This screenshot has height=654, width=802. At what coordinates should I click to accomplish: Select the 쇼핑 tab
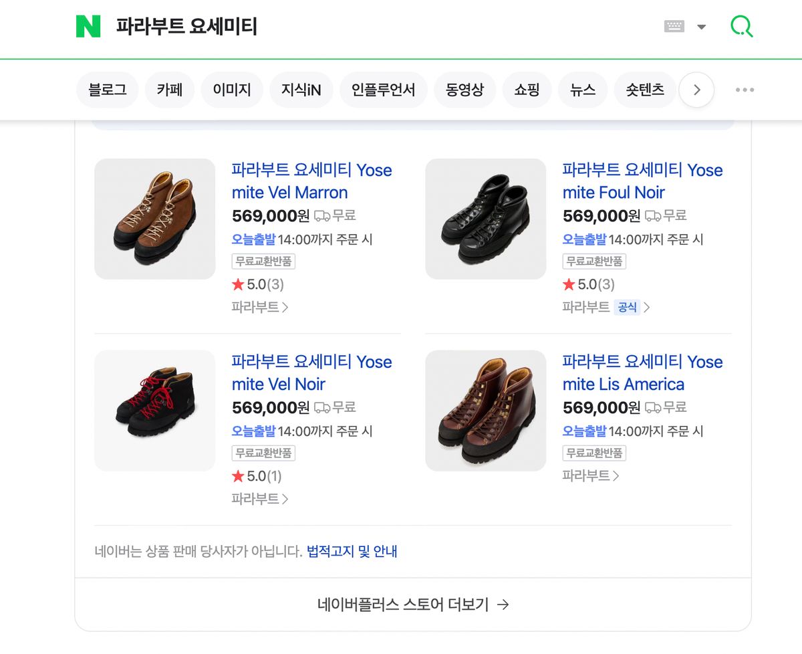click(x=527, y=90)
